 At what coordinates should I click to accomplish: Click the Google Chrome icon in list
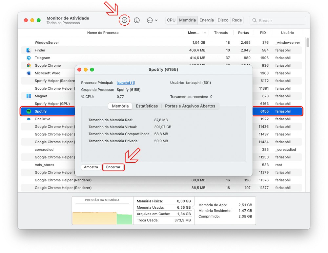click(29, 65)
